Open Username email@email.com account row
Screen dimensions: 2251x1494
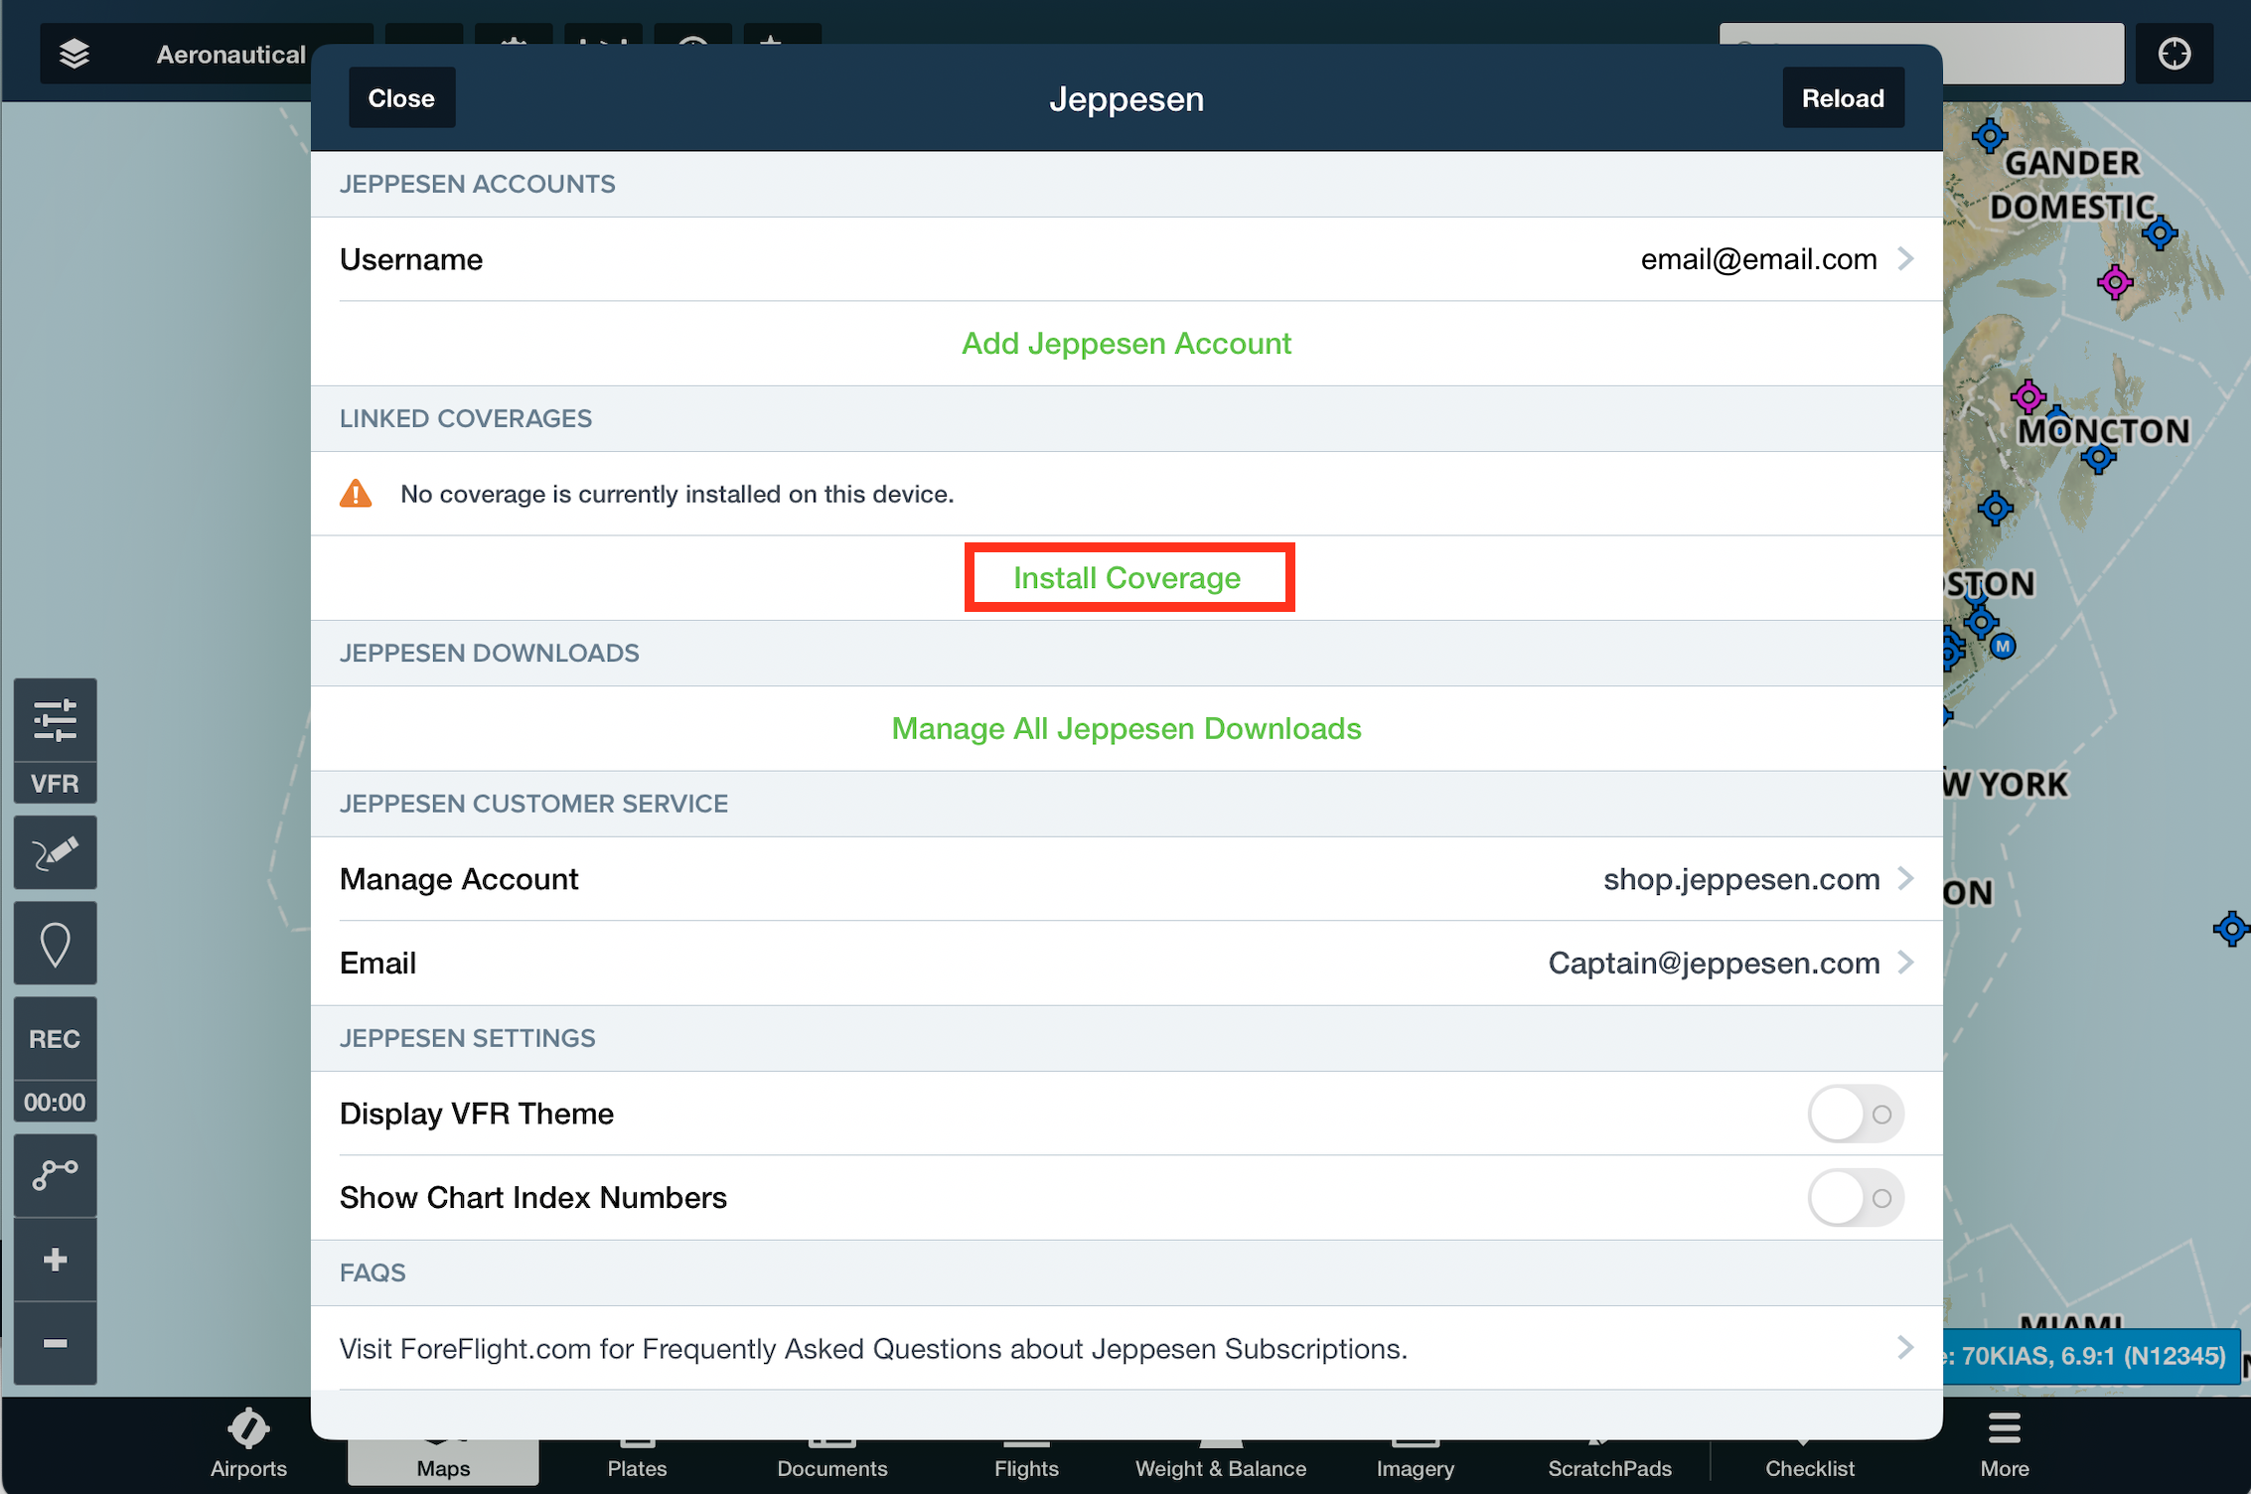[x=1126, y=259]
